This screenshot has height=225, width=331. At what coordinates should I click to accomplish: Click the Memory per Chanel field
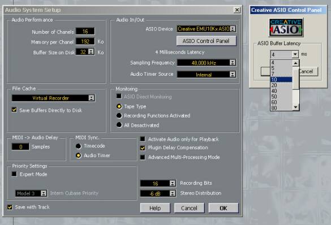(x=85, y=41)
